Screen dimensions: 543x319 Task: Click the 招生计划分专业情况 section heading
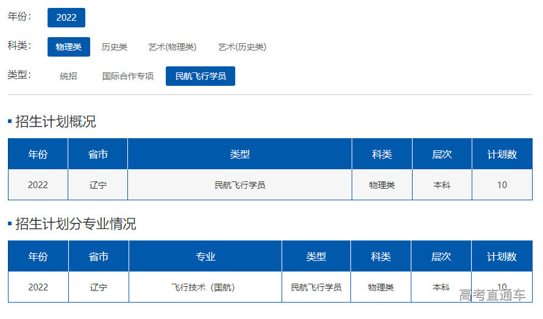76,224
